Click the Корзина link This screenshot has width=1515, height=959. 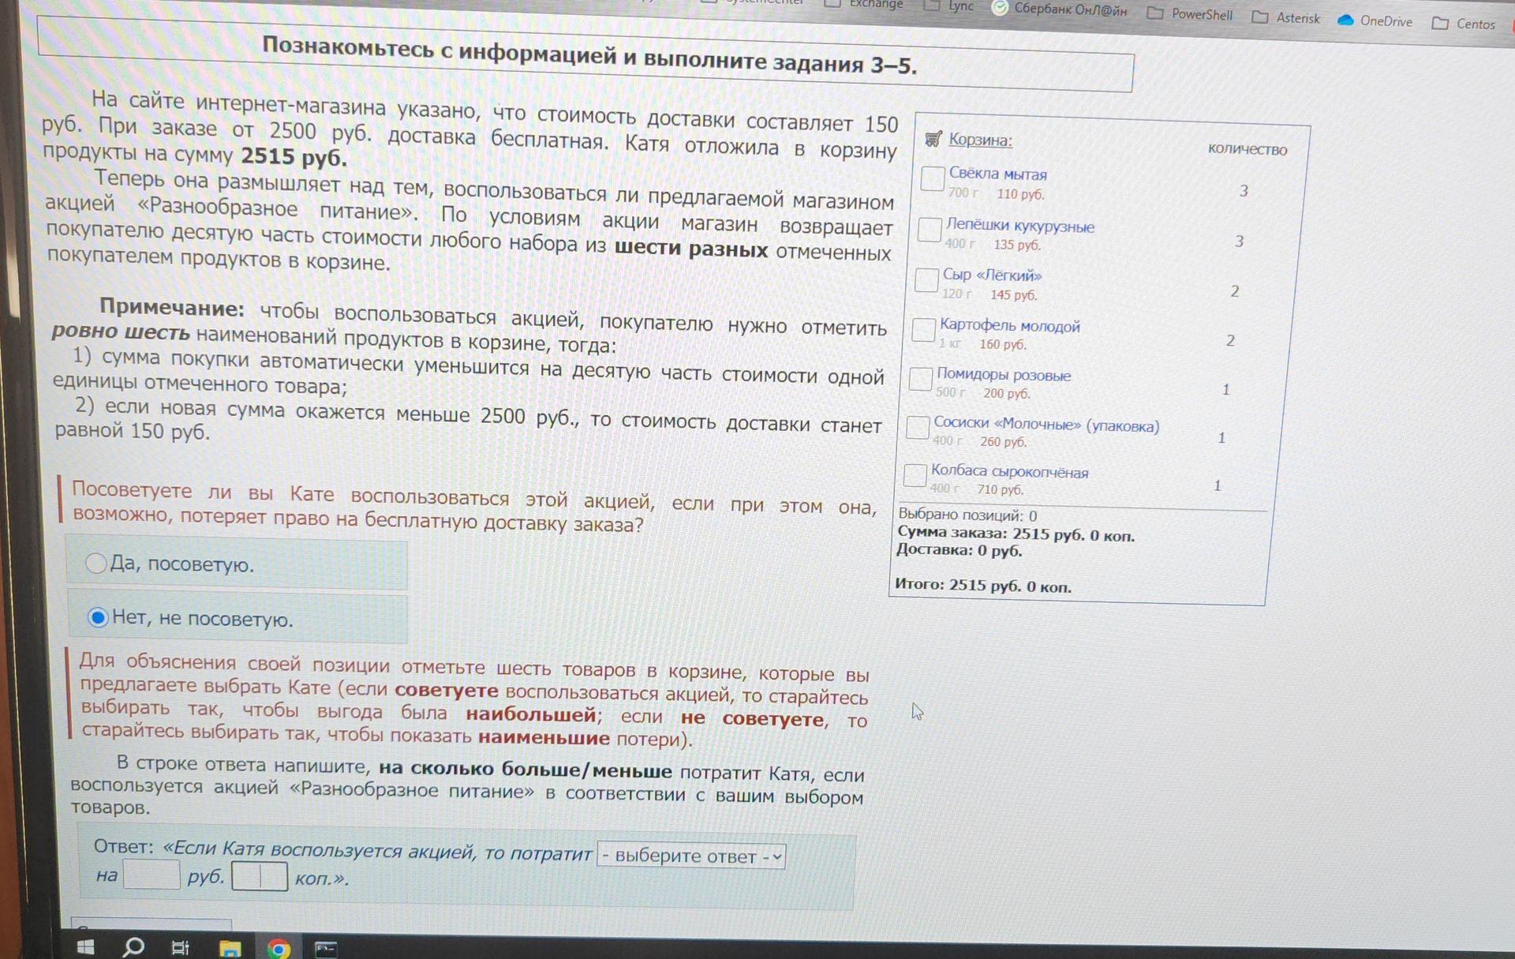click(980, 140)
